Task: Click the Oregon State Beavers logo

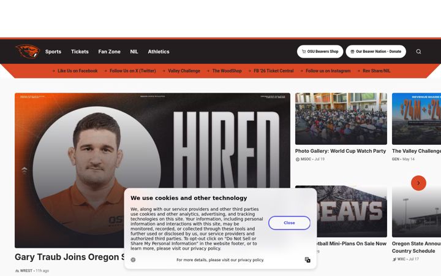Action: coord(28,52)
